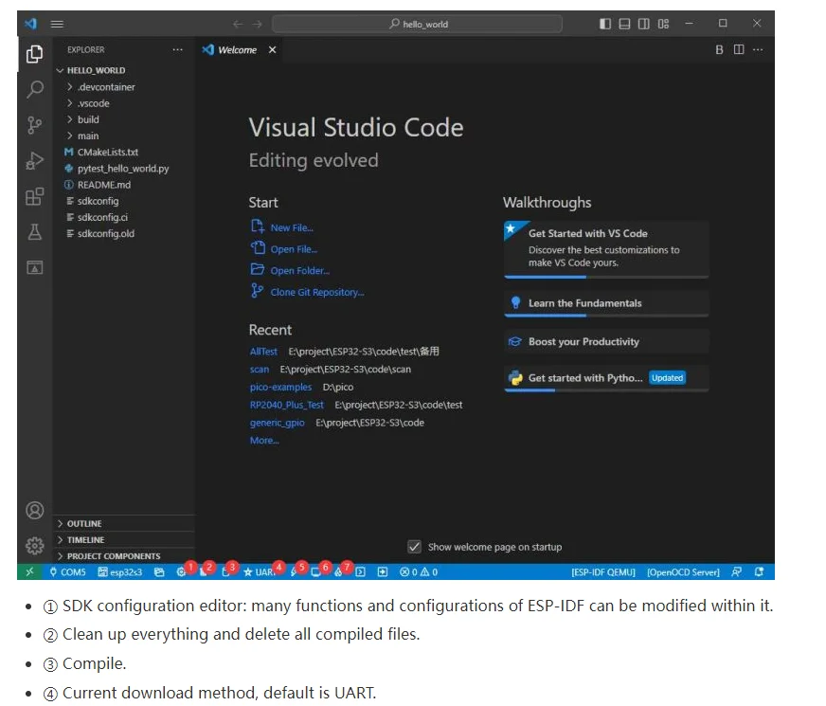
Task: Open the Accounts menu in activity bar
Action: point(35,510)
